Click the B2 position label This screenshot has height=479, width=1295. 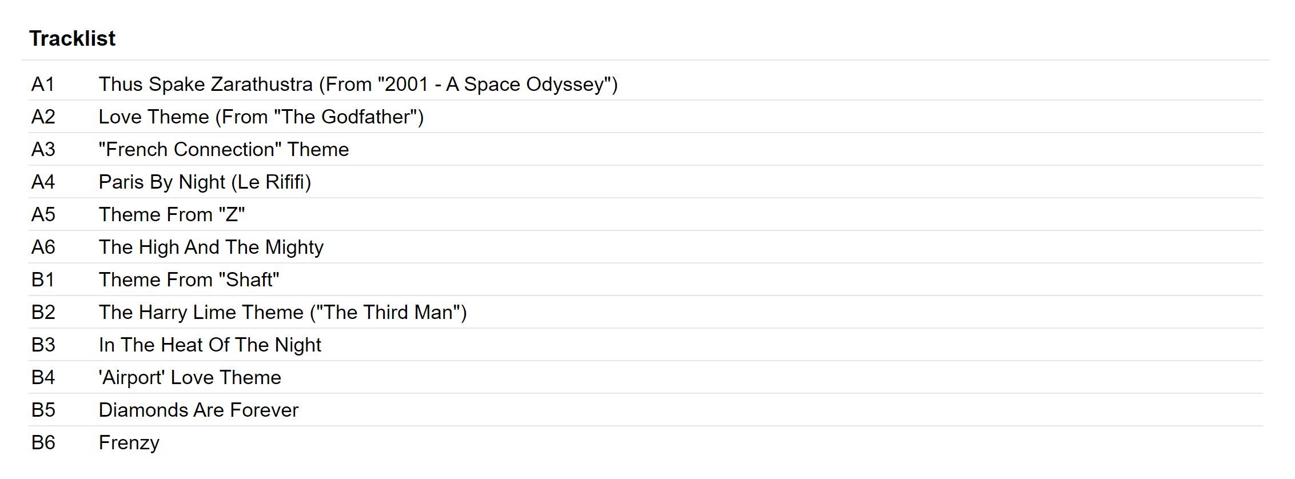coord(43,312)
